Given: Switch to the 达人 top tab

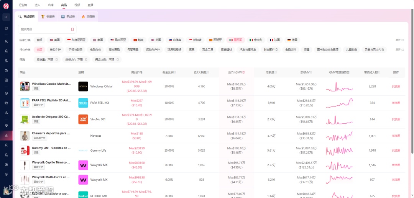Looking at the screenshot, I should (x=37, y=5).
